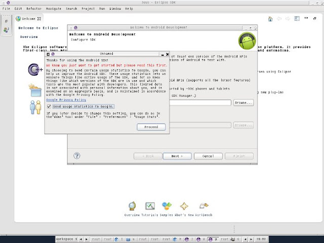Click the navigate forward arrow in the Welcome toolbar

click(288, 19)
